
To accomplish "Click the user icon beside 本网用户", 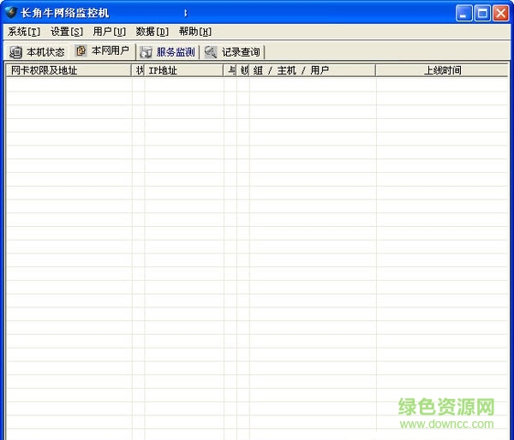I will 81,51.
